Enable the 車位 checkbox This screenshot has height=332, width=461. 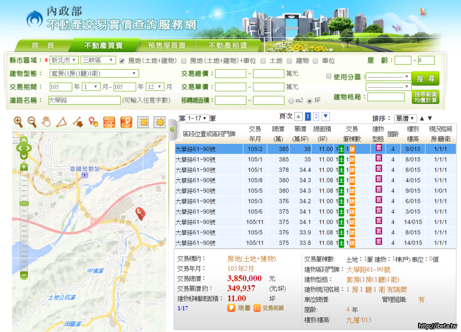pos(316,61)
